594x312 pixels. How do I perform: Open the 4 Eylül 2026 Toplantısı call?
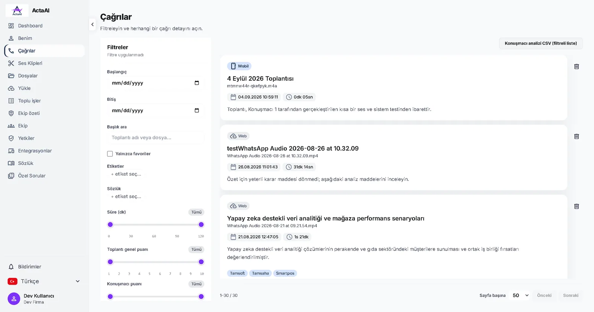pos(260,79)
